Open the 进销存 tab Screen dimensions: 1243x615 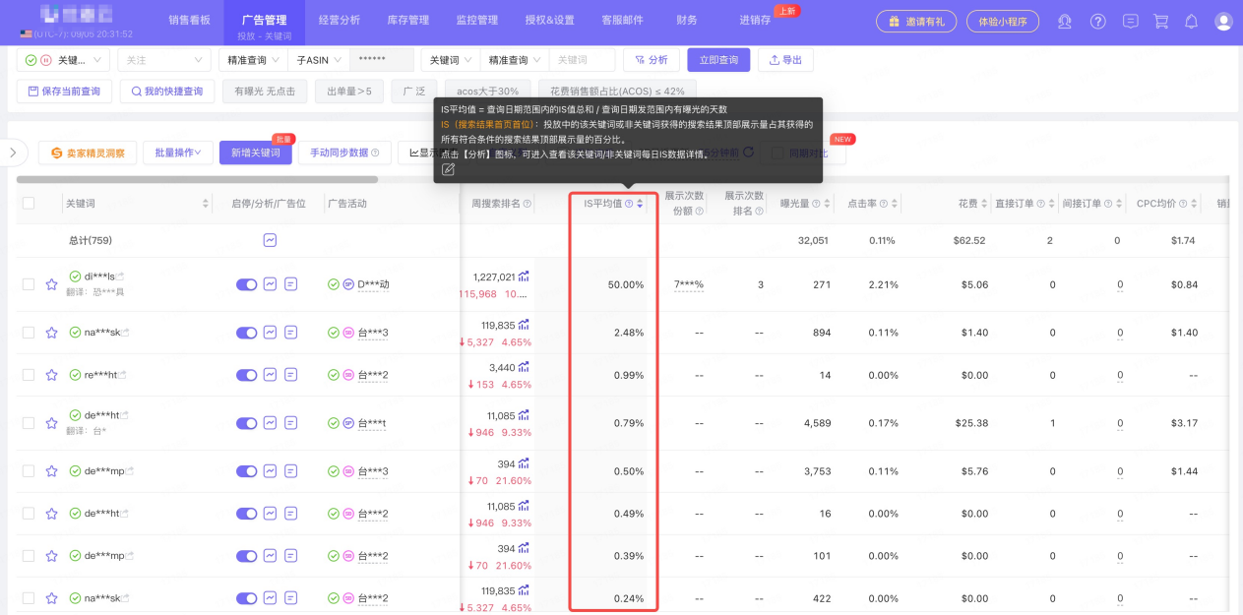click(755, 20)
